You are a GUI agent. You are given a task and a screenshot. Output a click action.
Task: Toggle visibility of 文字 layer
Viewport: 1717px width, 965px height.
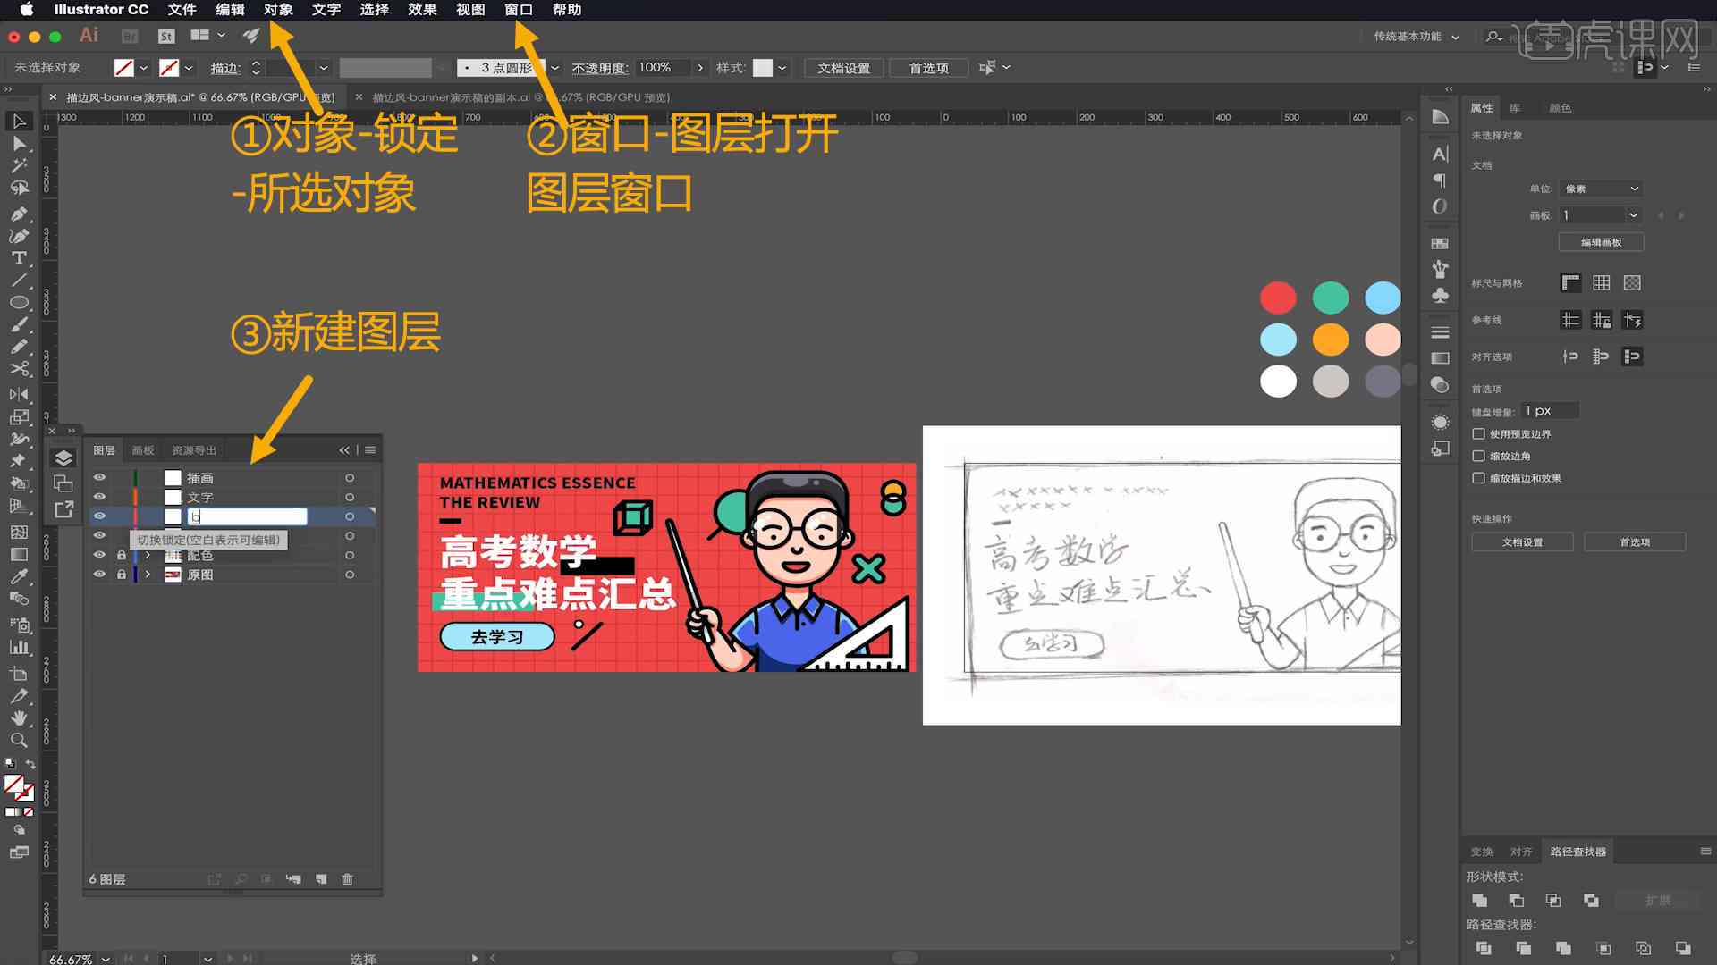(x=100, y=496)
